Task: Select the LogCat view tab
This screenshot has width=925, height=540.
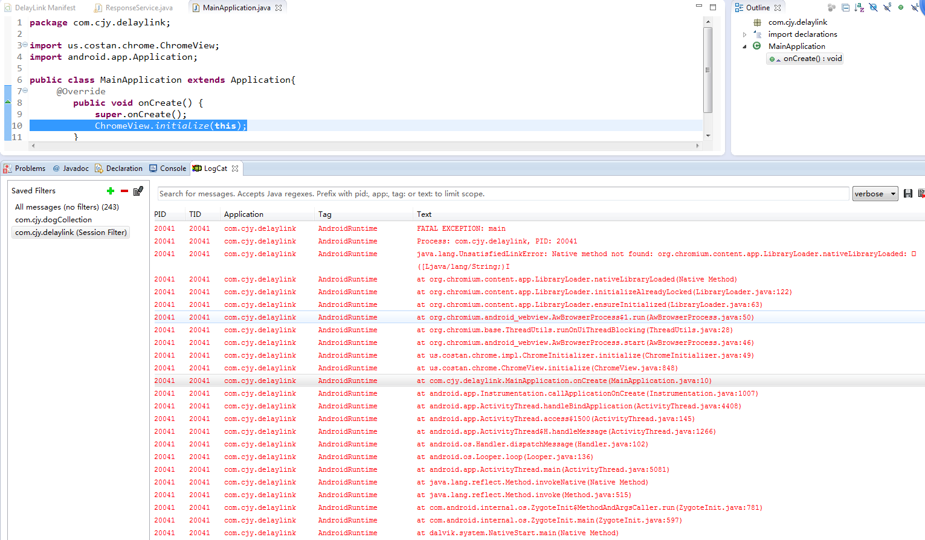Action: pos(216,169)
